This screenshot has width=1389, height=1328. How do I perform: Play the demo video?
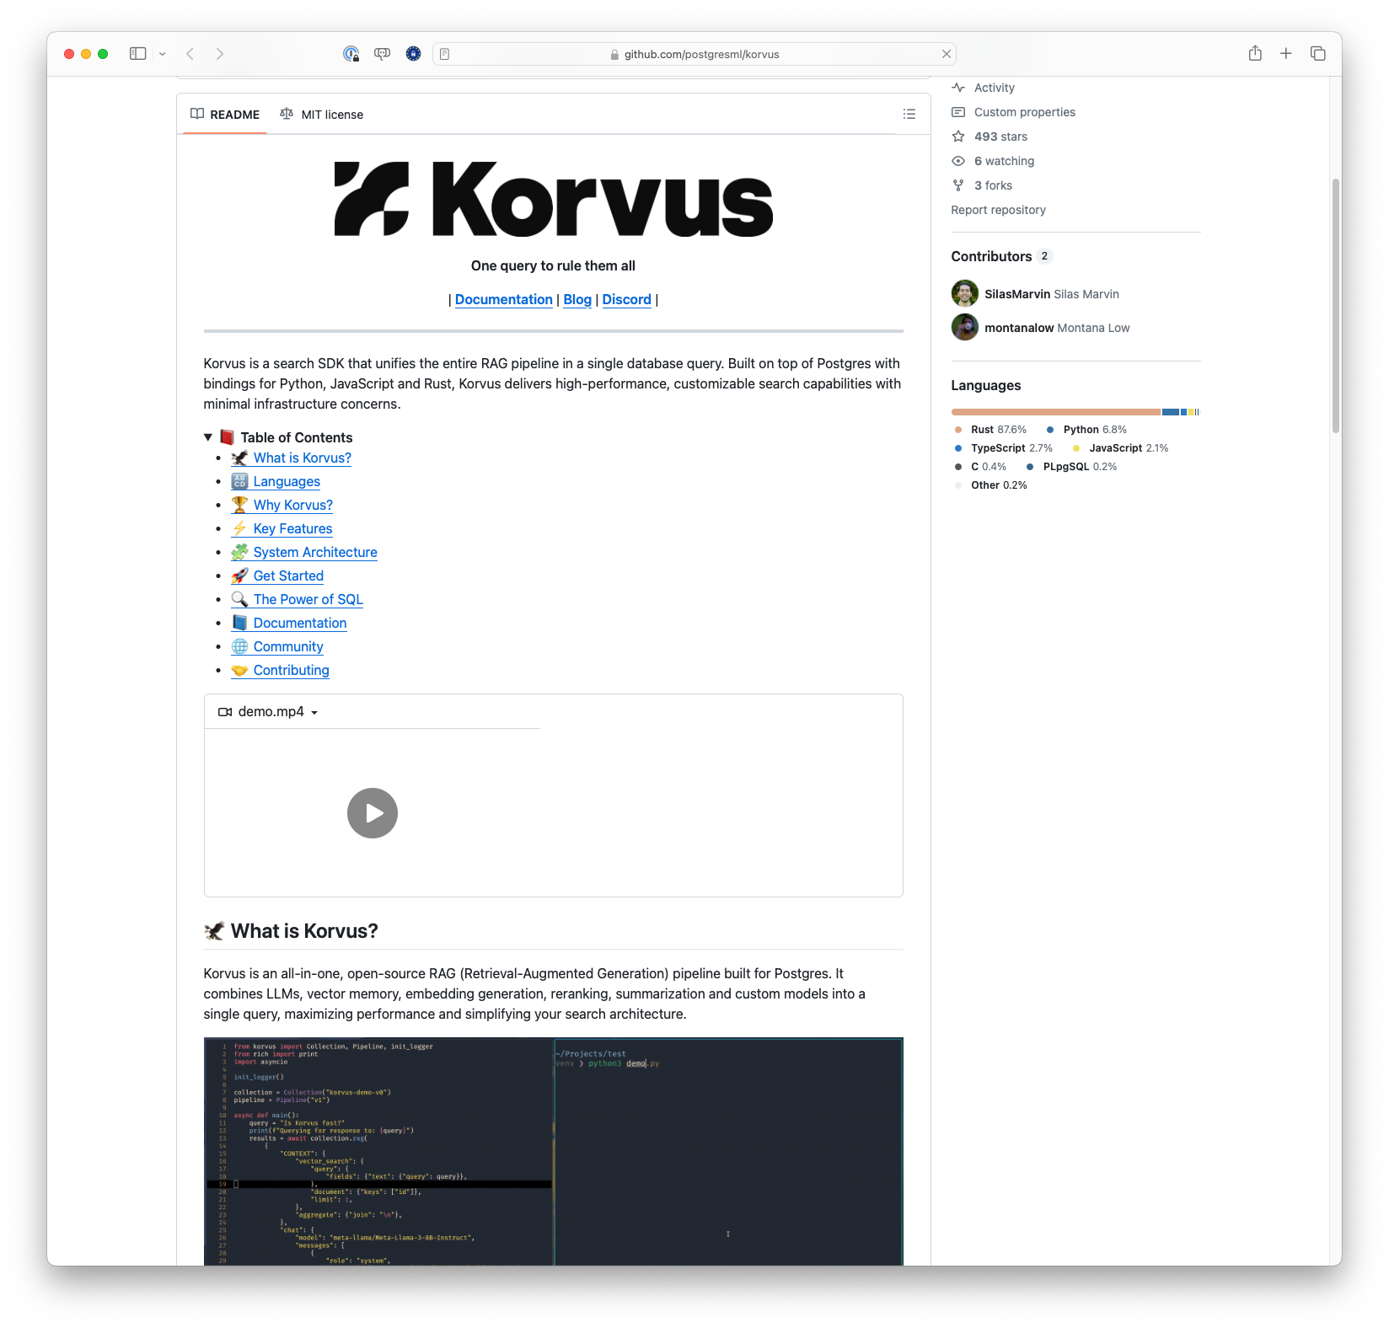372,813
